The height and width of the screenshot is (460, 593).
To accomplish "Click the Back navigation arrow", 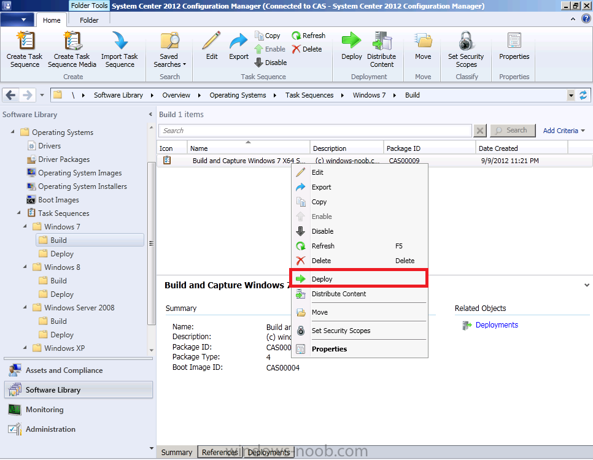I will click(10, 95).
